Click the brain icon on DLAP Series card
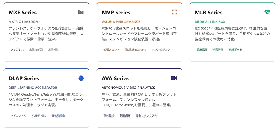The image size is (279, 132). click(81, 78)
